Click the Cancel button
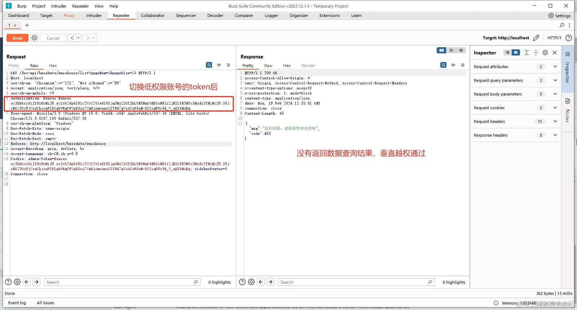The width and height of the screenshot is (577, 310). point(53,38)
